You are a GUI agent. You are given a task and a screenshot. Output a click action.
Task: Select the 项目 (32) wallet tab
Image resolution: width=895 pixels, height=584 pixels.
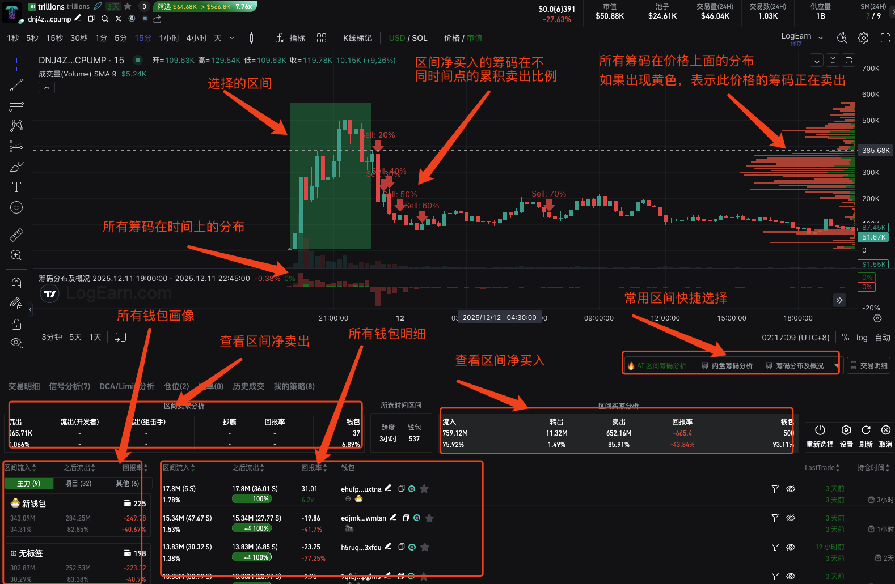coord(78,483)
